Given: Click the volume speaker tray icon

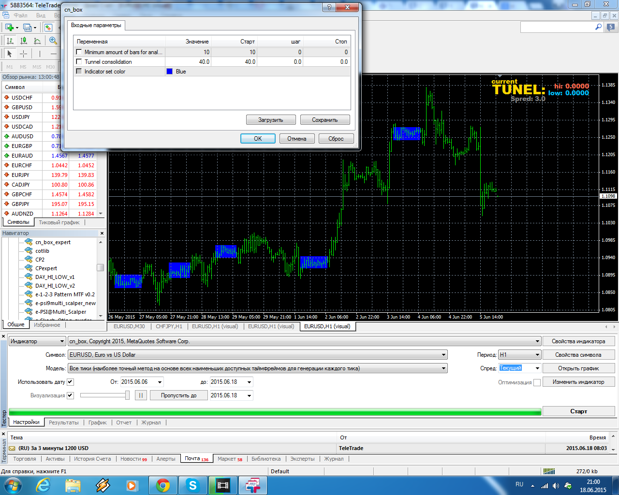Looking at the screenshot, I should [556, 486].
